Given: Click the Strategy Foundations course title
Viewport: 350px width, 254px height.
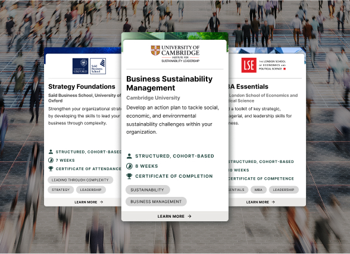Looking at the screenshot, I should [x=82, y=86].
